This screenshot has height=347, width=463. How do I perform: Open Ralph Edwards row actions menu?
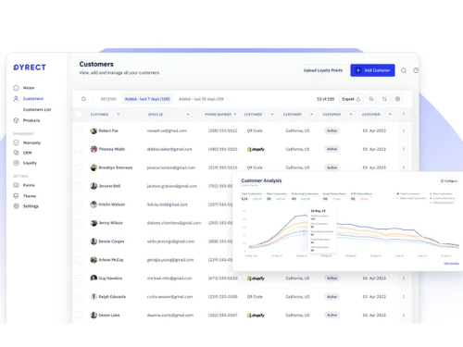(404, 297)
